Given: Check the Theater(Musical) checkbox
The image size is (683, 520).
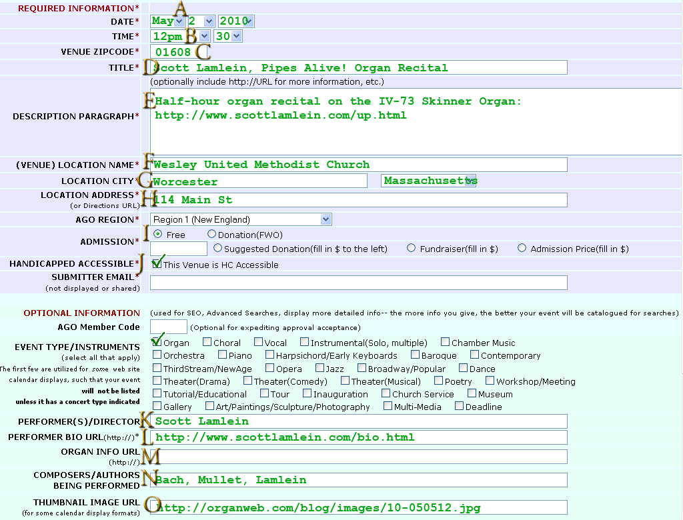Looking at the screenshot, I should point(345,381).
